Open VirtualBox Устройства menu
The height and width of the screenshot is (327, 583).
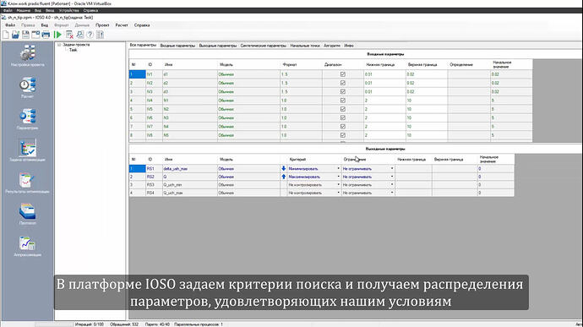(x=68, y=11)
